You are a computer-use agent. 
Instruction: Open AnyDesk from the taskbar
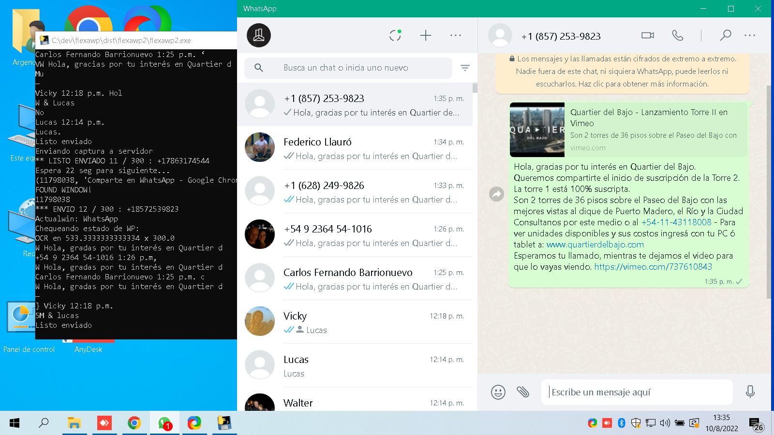click(104, 423)
